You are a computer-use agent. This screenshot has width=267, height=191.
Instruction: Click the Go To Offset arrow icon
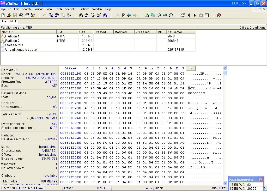tap(117, 15)
